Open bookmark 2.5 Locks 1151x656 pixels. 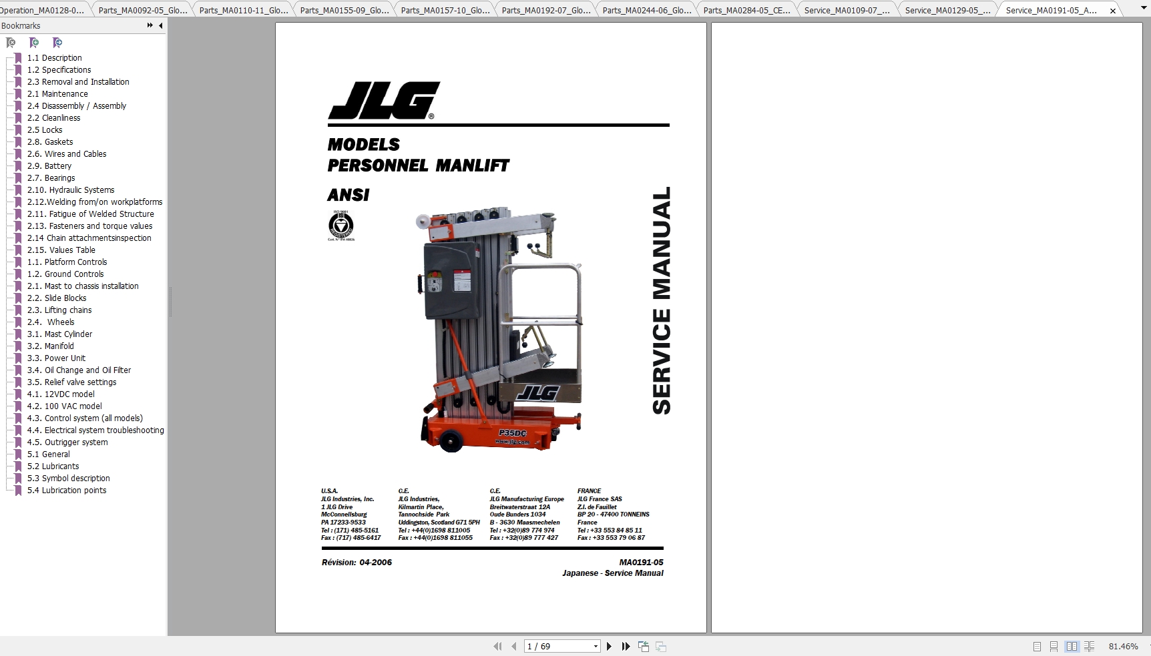45,130
